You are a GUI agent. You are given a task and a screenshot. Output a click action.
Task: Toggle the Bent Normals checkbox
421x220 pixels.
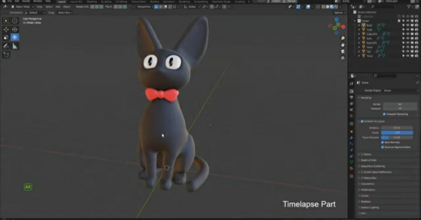(x=382, y=142)
